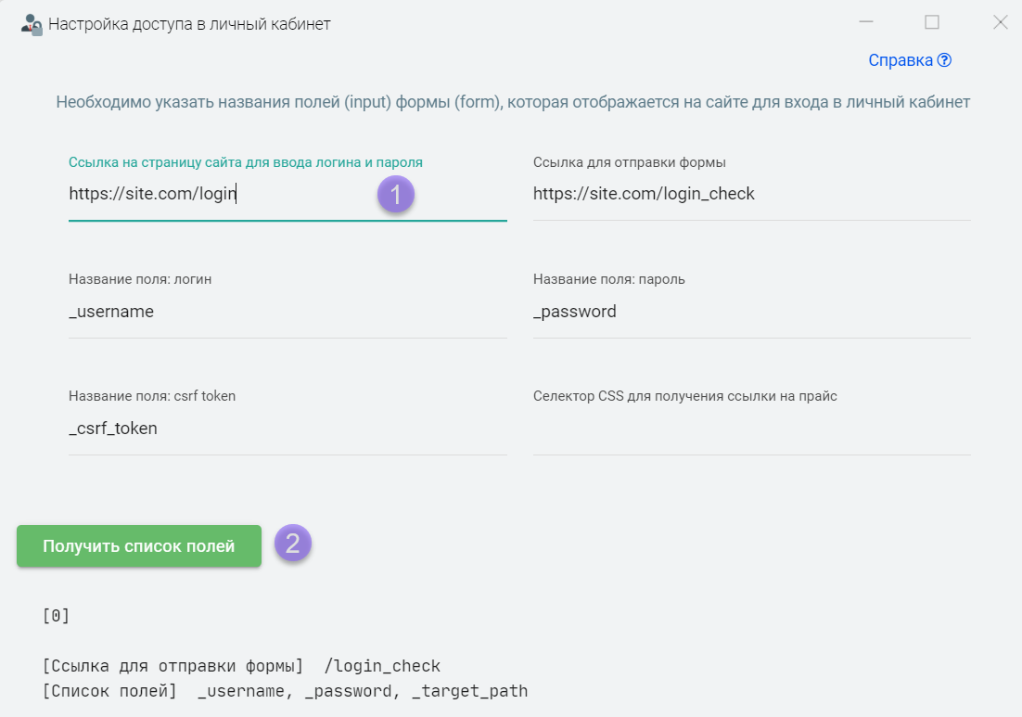Click the _username field name input

coord(287,312)
